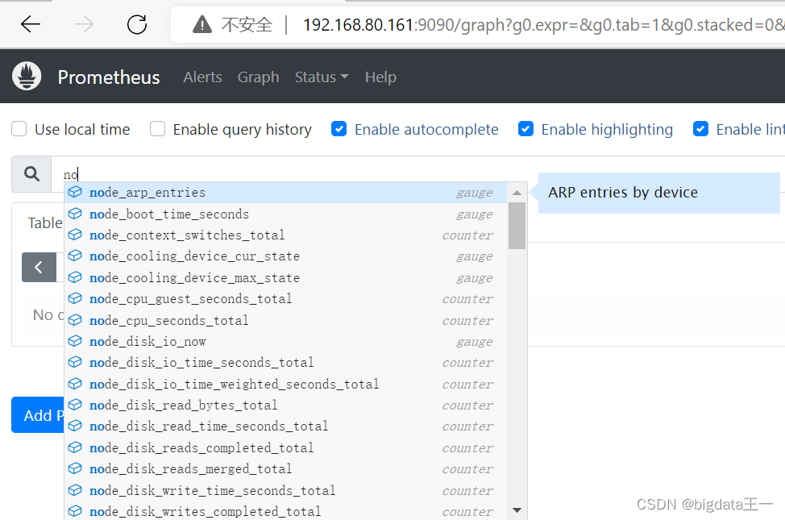The height and width of the screenshot is (520, 785).
Task: Click the blue Add Panel button
Action: click(38, 415)
